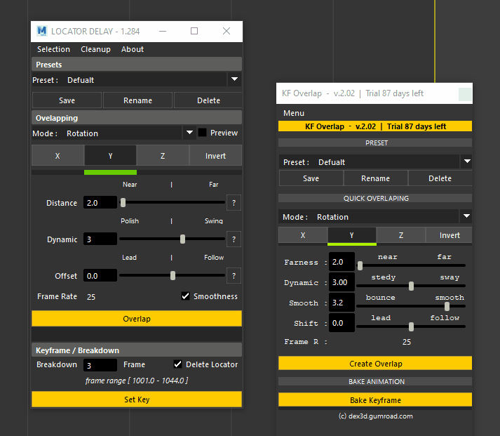Toggle Invert in KF Overlap

pyautogui.click(x=450, y=235)
